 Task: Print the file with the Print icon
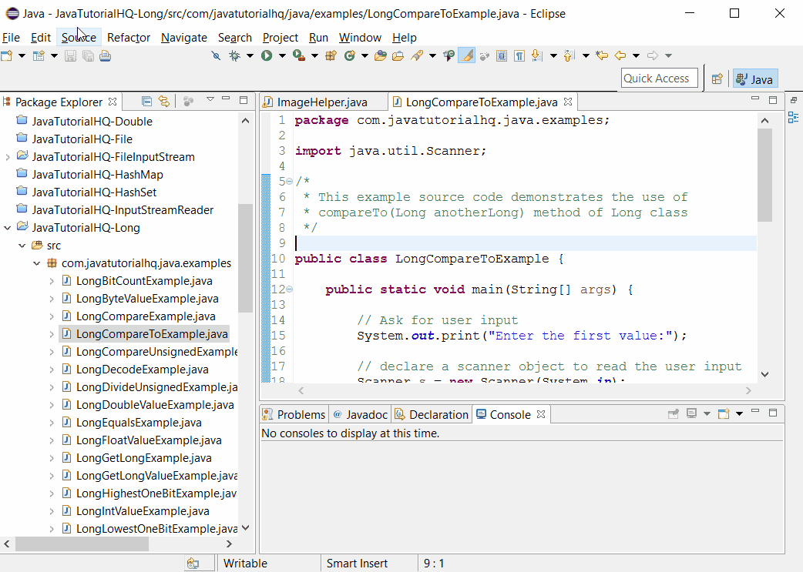pyautogui.click(x=106, y=55)
